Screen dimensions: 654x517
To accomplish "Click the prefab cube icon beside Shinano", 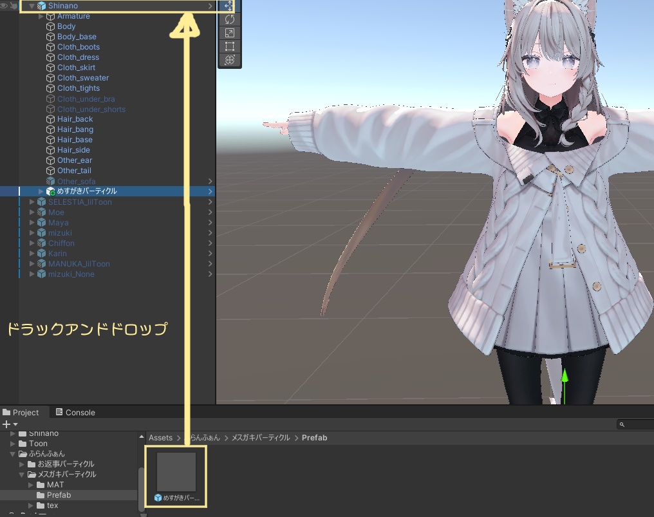I will pyautogui.click(x=41, y=5).
